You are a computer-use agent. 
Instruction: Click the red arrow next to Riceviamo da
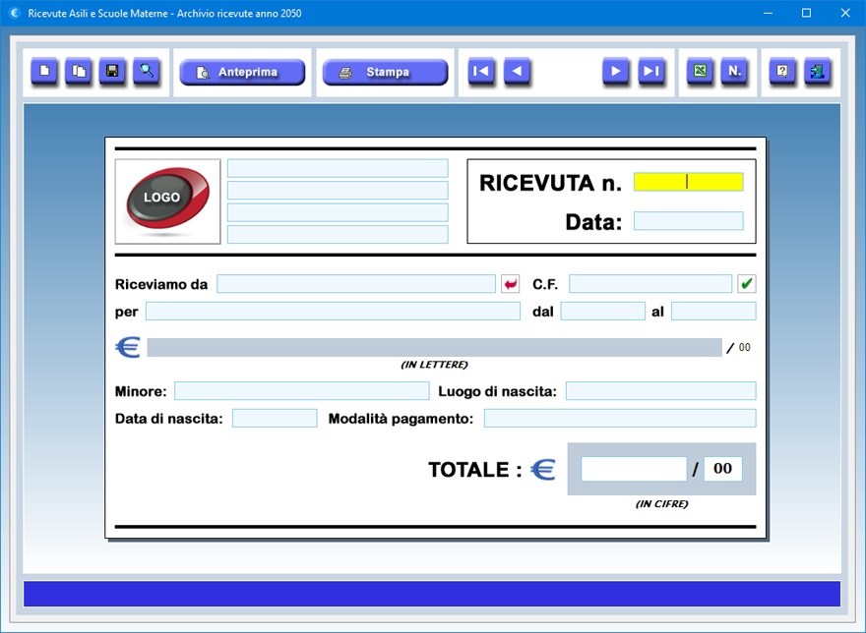(510, 284)
